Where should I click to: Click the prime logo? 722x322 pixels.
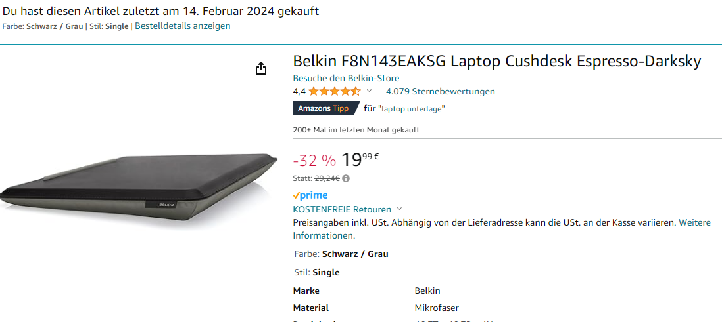pos(310,195)
